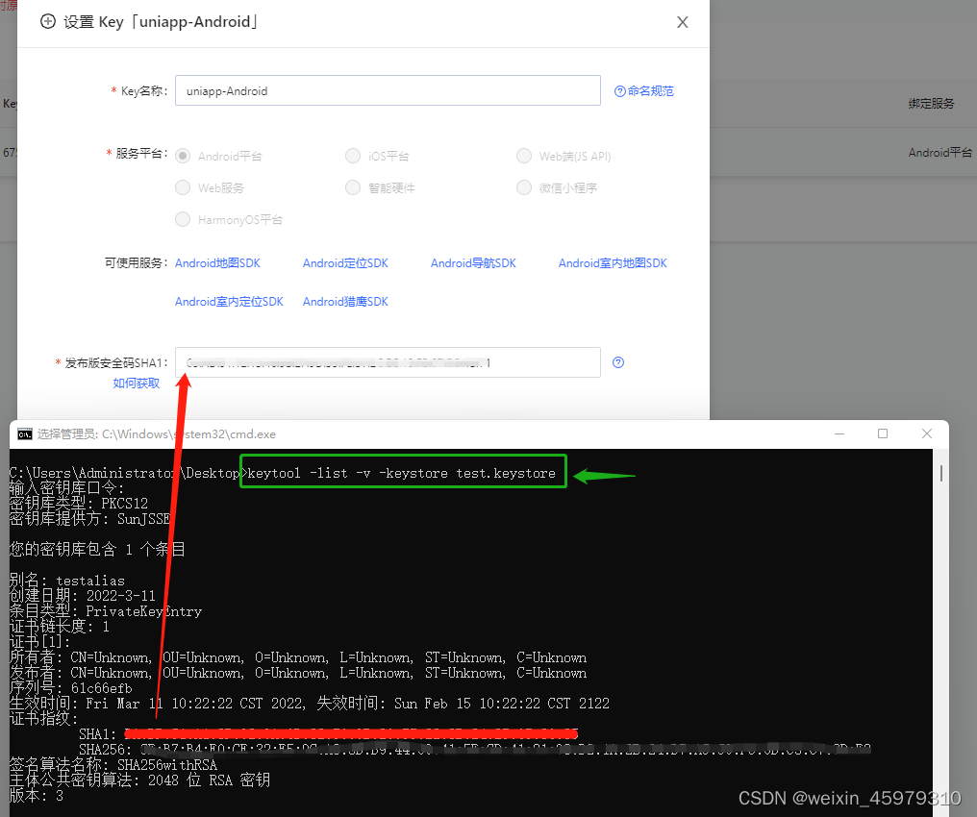The height and width of the screenshot is (817, 977).
Task: Open the Android室内定位SDK link
Action: coord(229,302)
